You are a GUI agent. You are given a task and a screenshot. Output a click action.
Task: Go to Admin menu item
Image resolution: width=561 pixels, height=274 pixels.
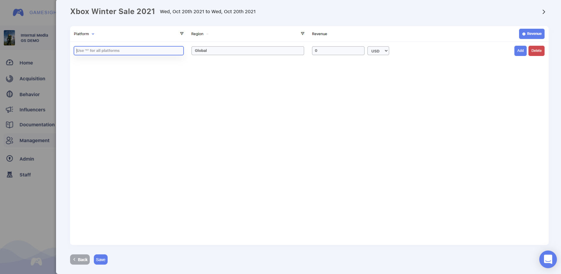pyautogui.click(x=27, y=159)
